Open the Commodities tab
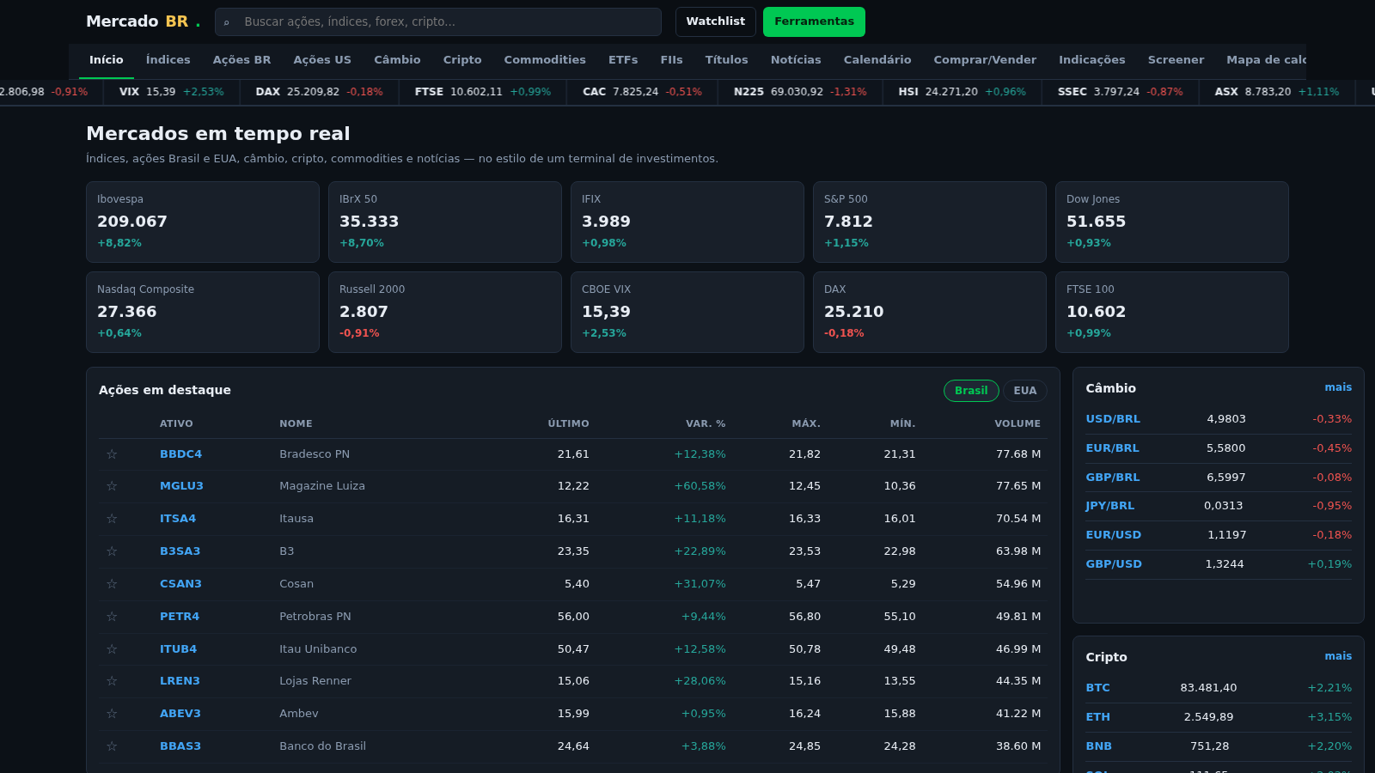The height and width of the screenshot is (773, 1375). pyautogui.click(x=545, y=60)
